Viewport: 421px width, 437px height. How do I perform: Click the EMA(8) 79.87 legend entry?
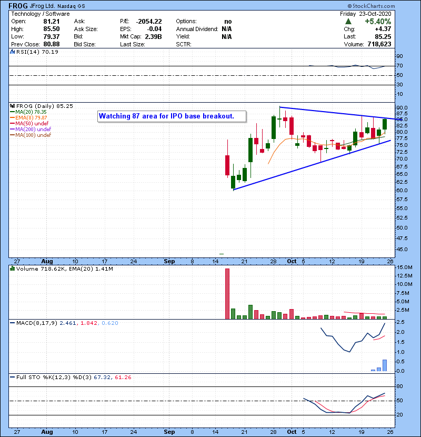pyautogui.click(x=28, y=117)
